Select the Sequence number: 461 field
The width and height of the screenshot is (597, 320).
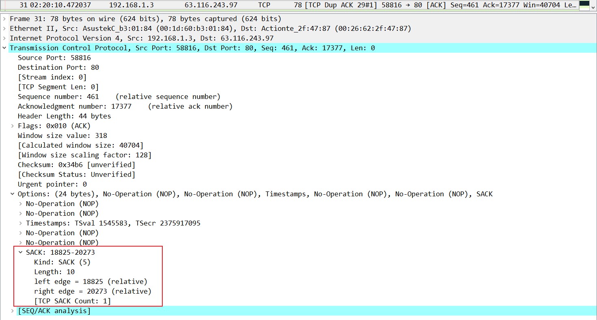pos(119,97)
